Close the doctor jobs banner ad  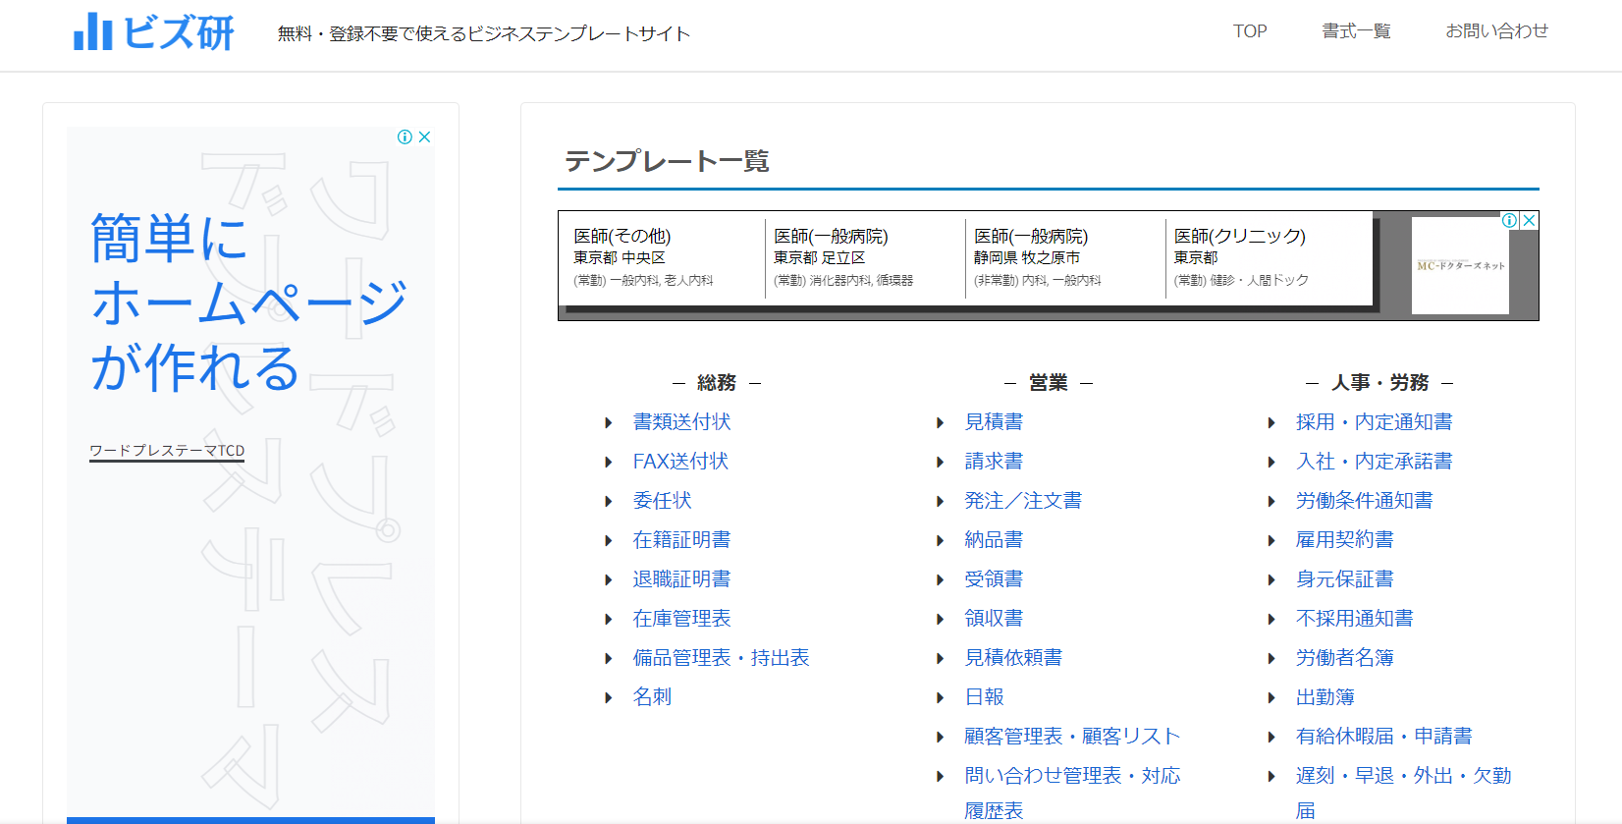1529,221
